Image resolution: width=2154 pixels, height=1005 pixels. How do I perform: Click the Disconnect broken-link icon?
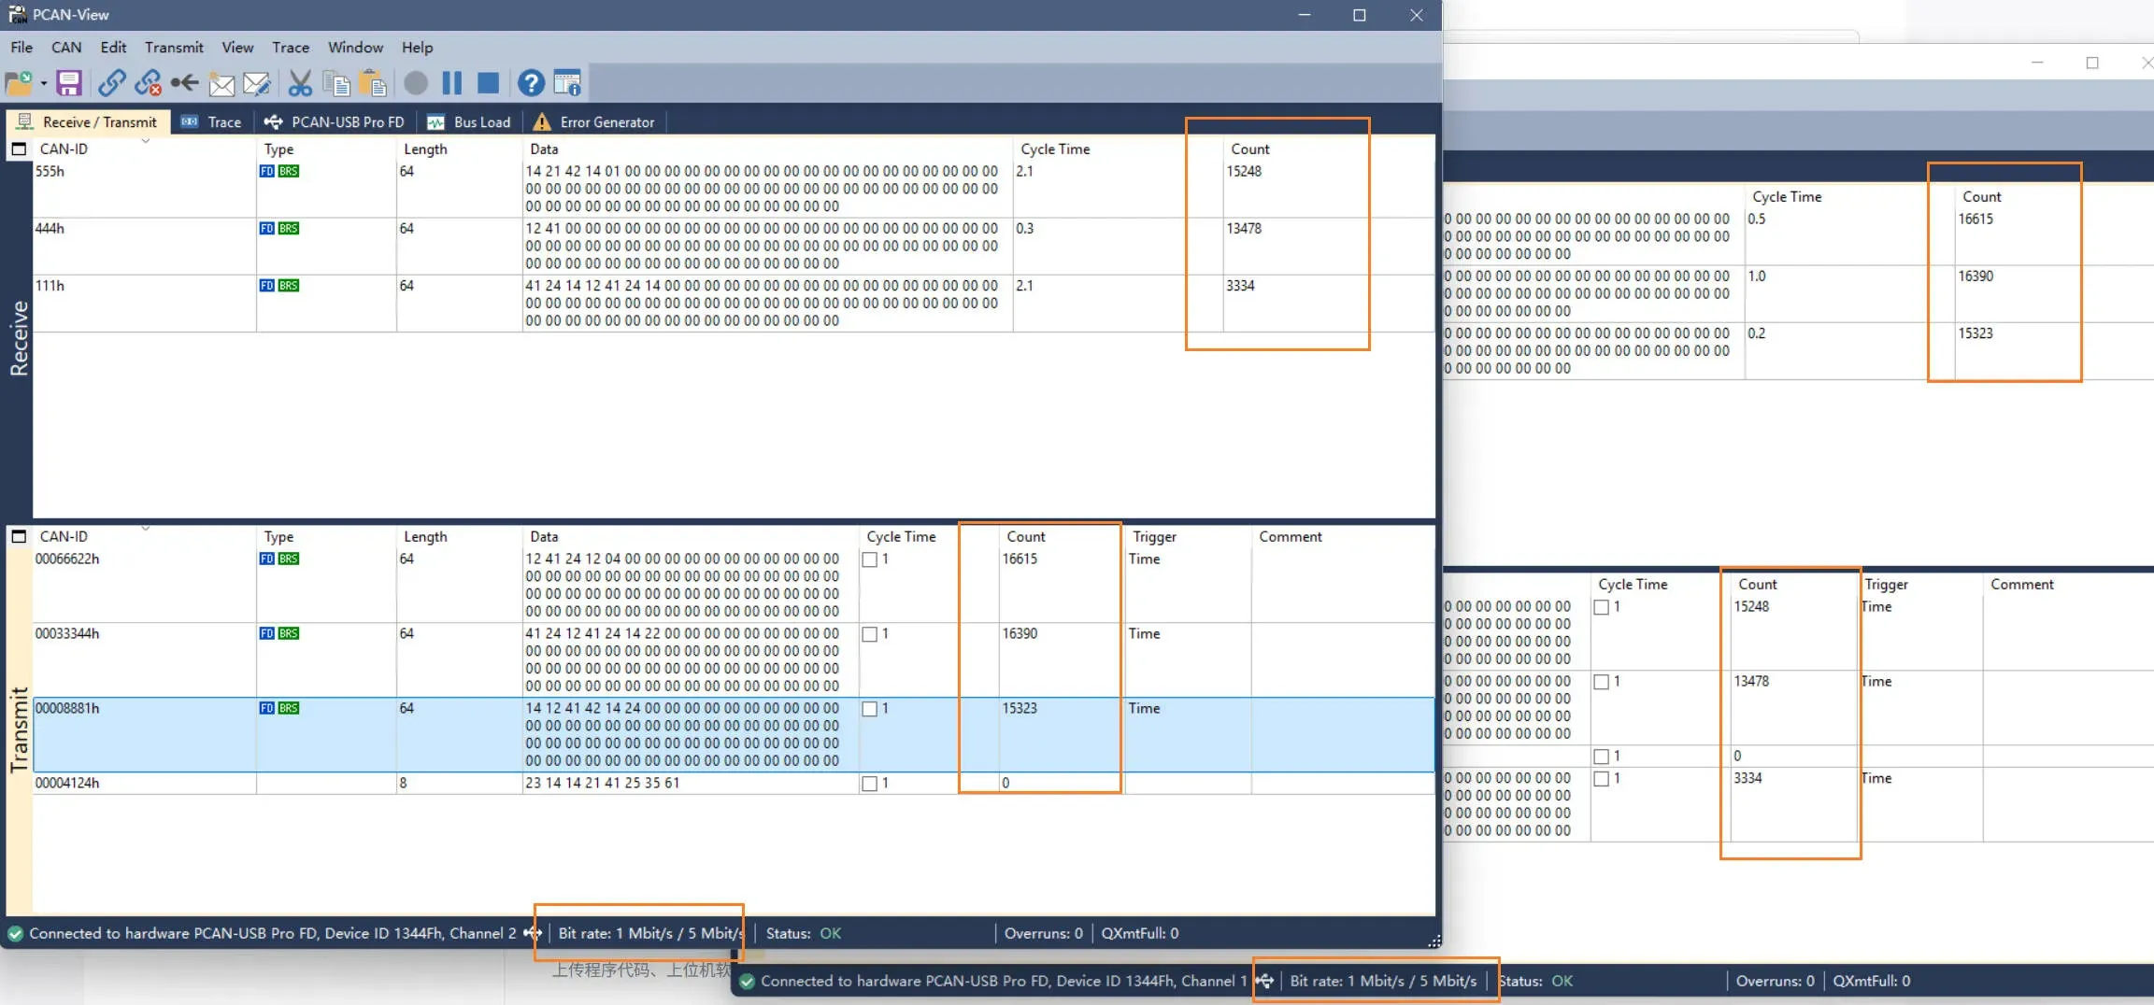pyautogui.click(x=148, y=83)
